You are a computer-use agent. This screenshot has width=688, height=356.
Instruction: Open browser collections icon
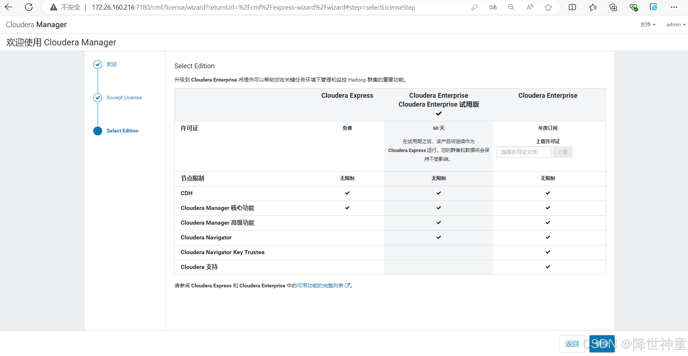[613, 7]
